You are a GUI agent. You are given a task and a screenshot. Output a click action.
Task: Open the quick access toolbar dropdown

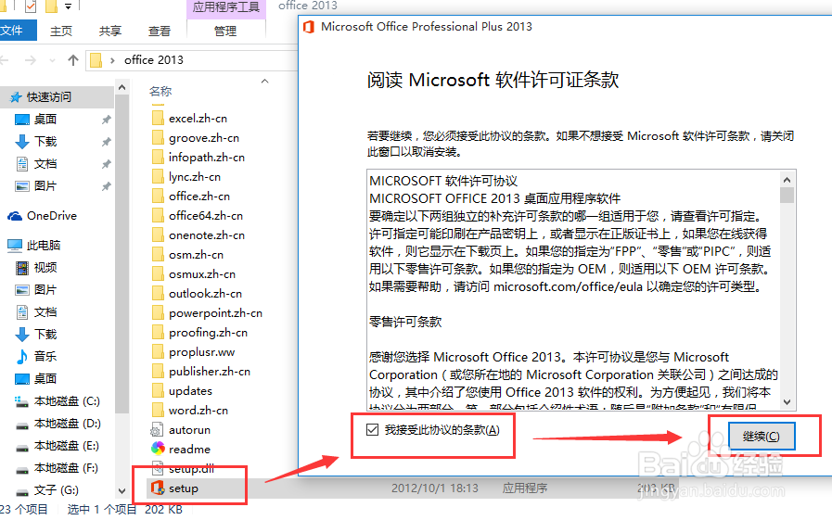tap(68, 6)
